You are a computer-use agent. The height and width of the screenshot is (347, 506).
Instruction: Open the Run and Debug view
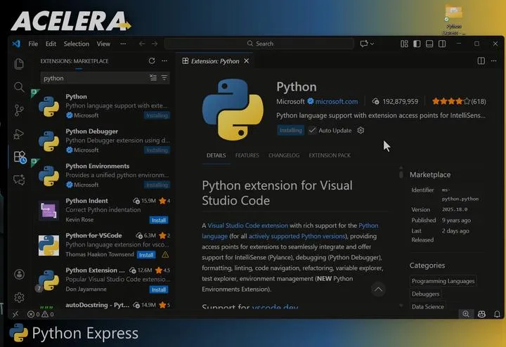(19, 134)
